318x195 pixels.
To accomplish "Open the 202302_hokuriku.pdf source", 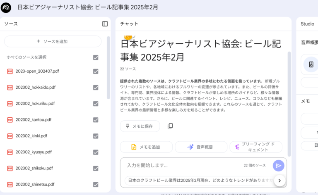I will tap(35, 104).
